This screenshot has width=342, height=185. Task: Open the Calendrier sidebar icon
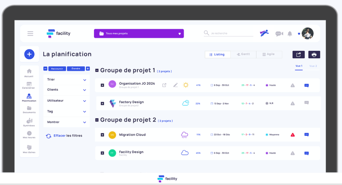pos(29,84)
